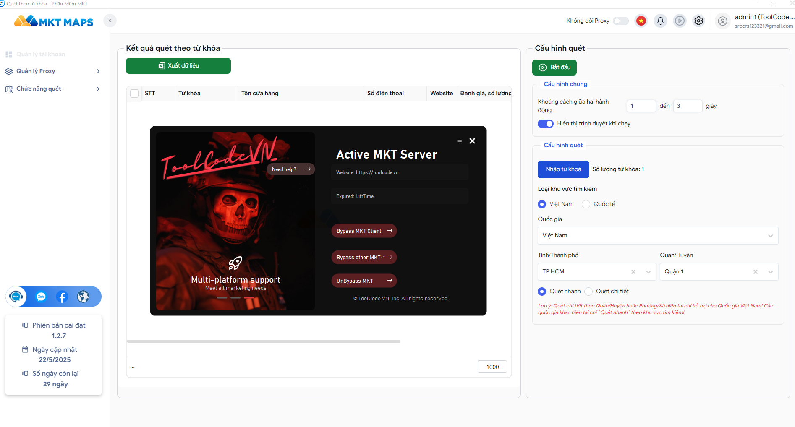This screenshot has width=795, height=427.
Task: Click the Nhập từ khoá button
Action: [x=563, y=169]
